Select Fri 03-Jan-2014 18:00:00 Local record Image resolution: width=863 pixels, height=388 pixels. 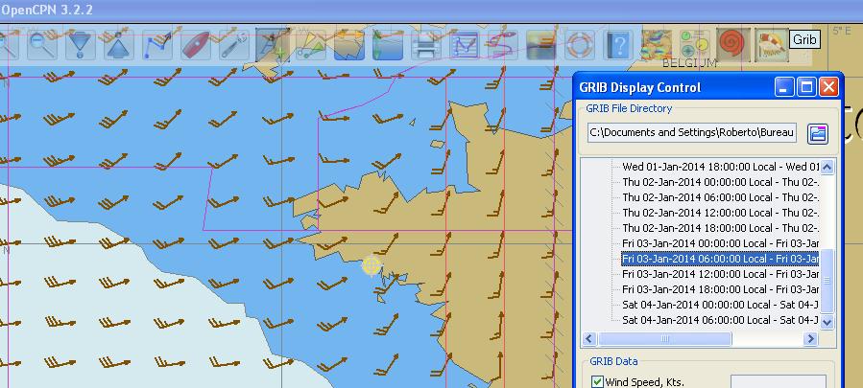click(721, 289)
